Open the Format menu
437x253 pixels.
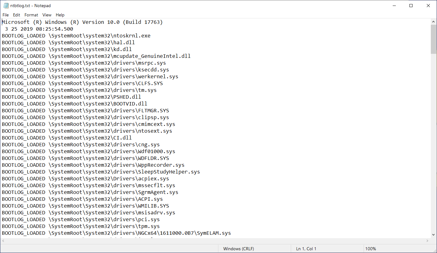pyautogui.click(x=31, y=15)
